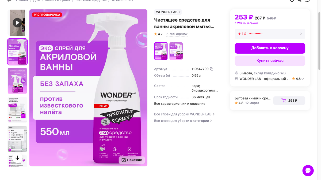Select the second product variant swatch
321x180 pixels.
click(x=176, y=51)
